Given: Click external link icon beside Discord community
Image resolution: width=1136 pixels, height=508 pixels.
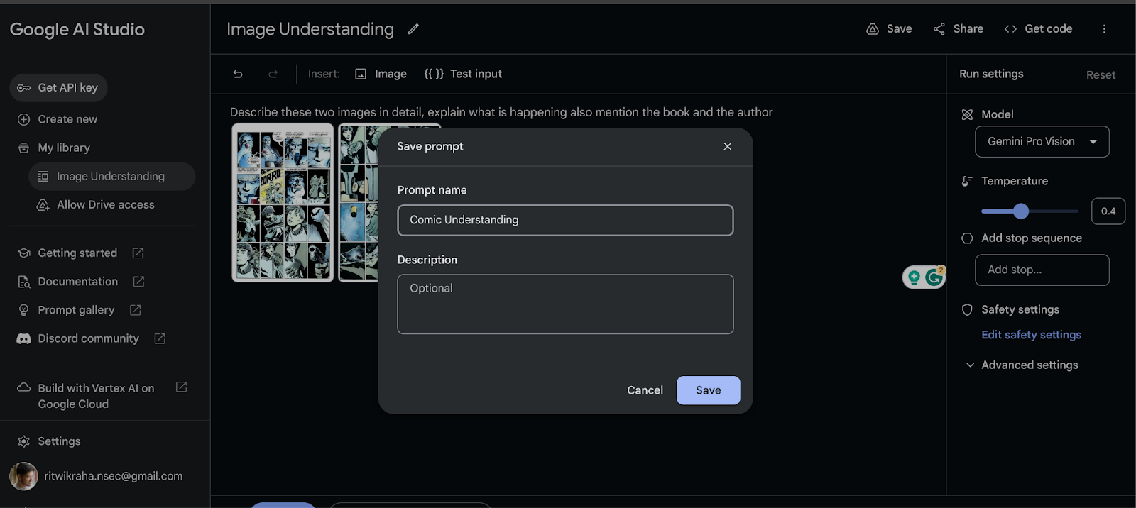Looking at the screenshot, I should pos(160,338).
